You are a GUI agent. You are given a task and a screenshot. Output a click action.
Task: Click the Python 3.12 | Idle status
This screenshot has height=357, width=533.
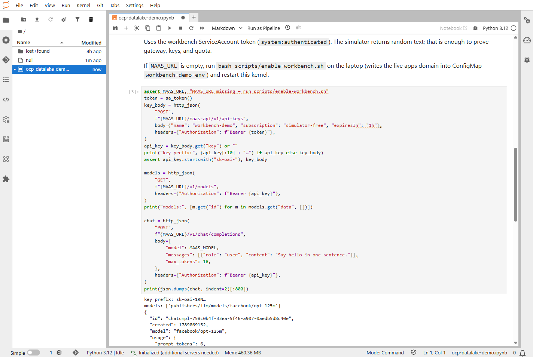pos(105,353)
